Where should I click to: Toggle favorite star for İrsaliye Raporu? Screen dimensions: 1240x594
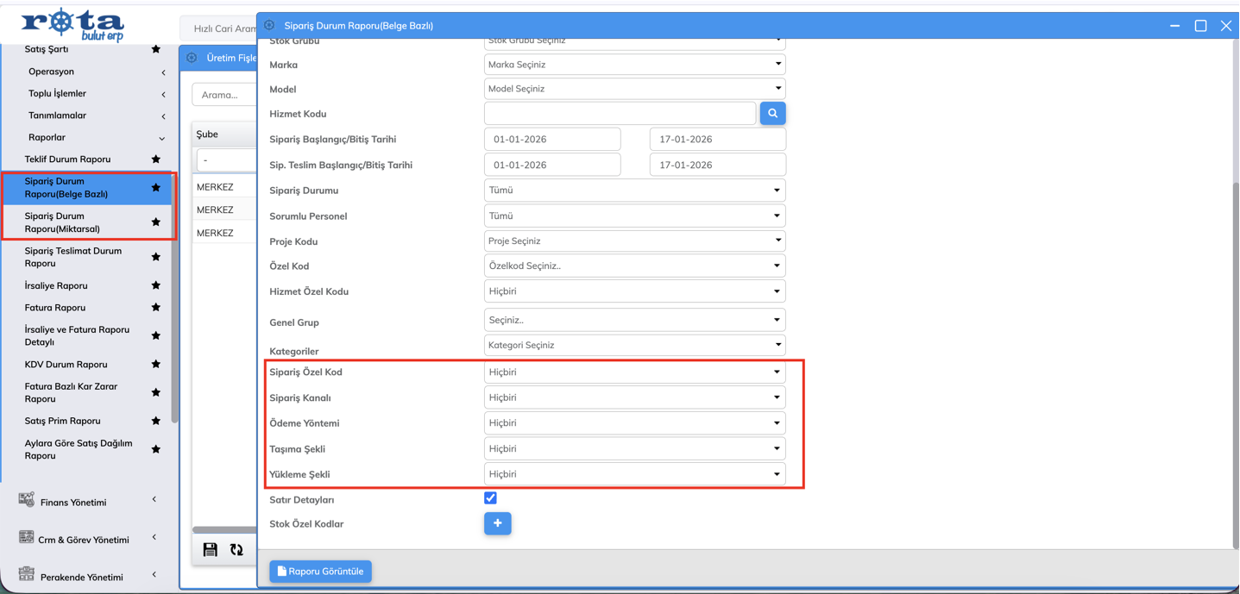[x=156, y=285]
